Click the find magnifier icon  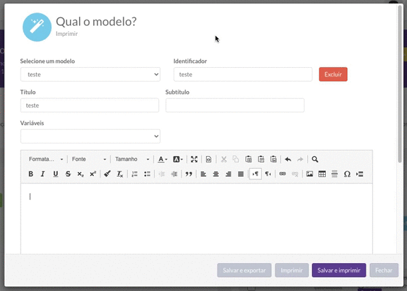(x=315, y=159)
